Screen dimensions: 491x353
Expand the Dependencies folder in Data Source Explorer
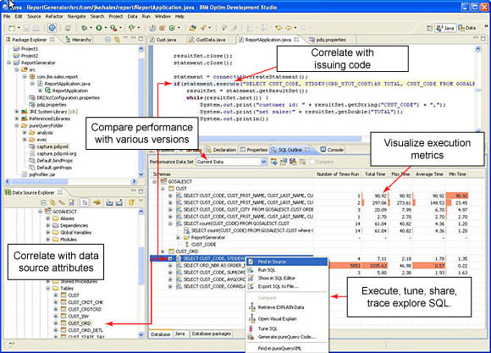(48, 225)
